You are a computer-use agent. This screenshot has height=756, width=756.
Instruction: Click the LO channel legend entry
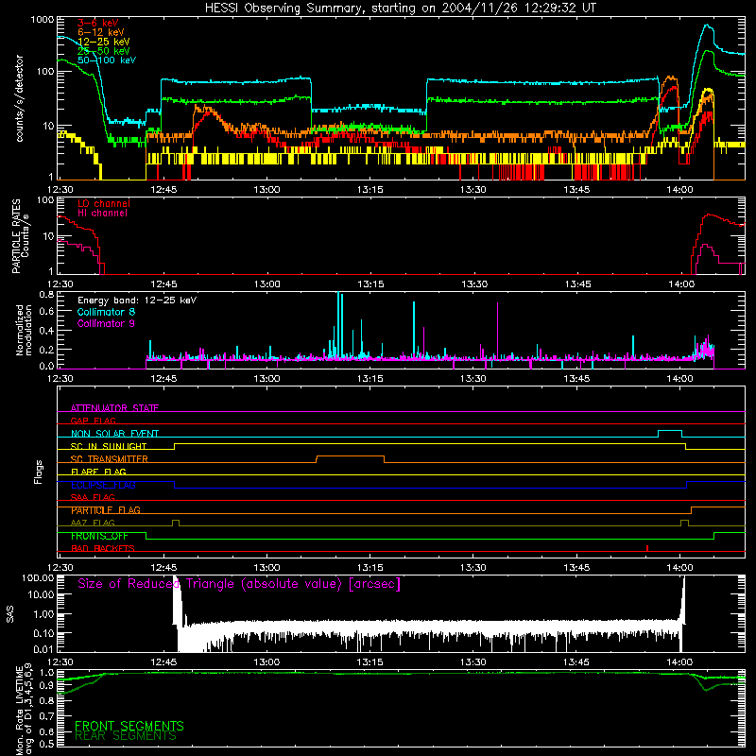[x=104, y=204]
